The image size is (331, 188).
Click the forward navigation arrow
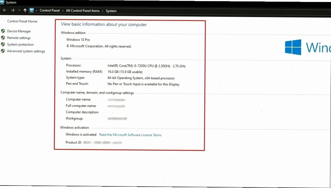click(x=13, y=10)
